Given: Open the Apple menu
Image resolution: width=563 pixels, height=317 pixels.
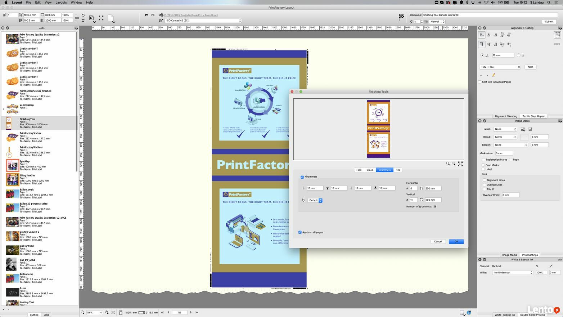Looking at the screenshot, I should pyautogui.click(x=6, y=3).
